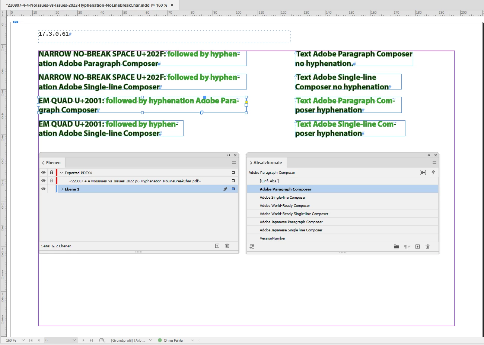Select the Ebene 1 layer row
484x345 pixels.
138,189
